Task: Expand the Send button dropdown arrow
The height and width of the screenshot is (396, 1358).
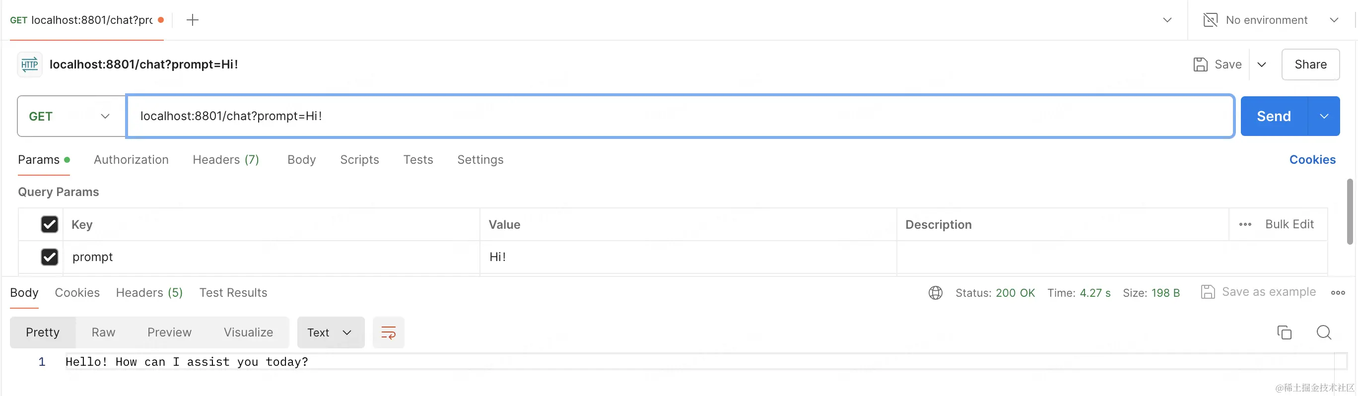Action: tap(1324, 116)
